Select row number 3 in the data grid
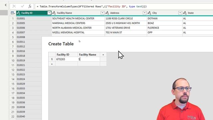The width and height of the screenshot is (213, 120). 13,28
